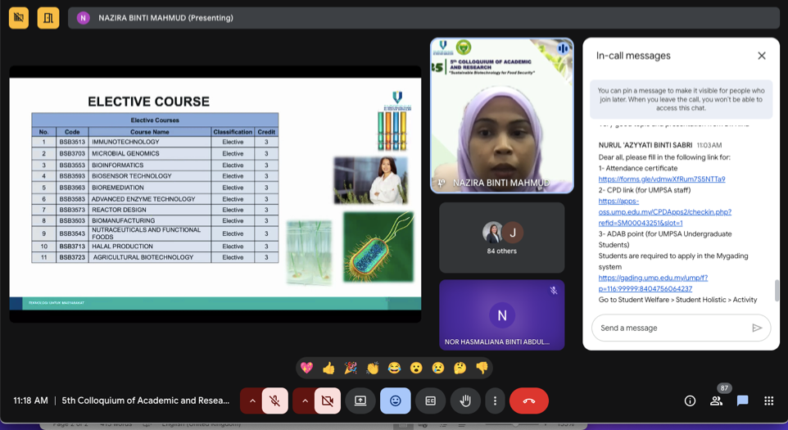788x430 pixels.
Task: Send the sad crying face emoji reaction
Action: pos(438,369)
